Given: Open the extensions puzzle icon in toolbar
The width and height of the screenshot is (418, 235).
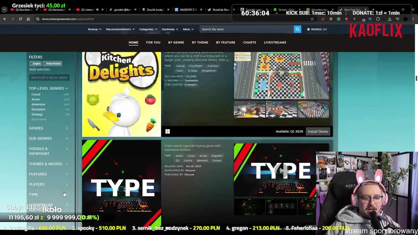Looking at the screenshot, I should [x=378, y=19].
